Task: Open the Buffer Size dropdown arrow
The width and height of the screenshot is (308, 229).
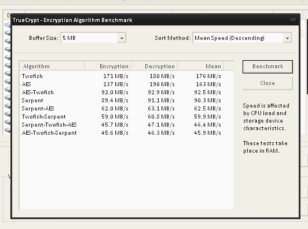Action: (122, 38)
